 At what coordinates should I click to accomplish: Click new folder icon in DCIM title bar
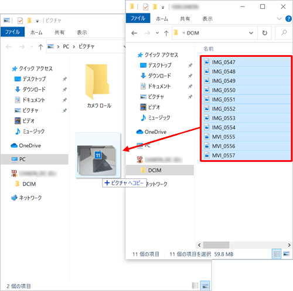[155, 7]
